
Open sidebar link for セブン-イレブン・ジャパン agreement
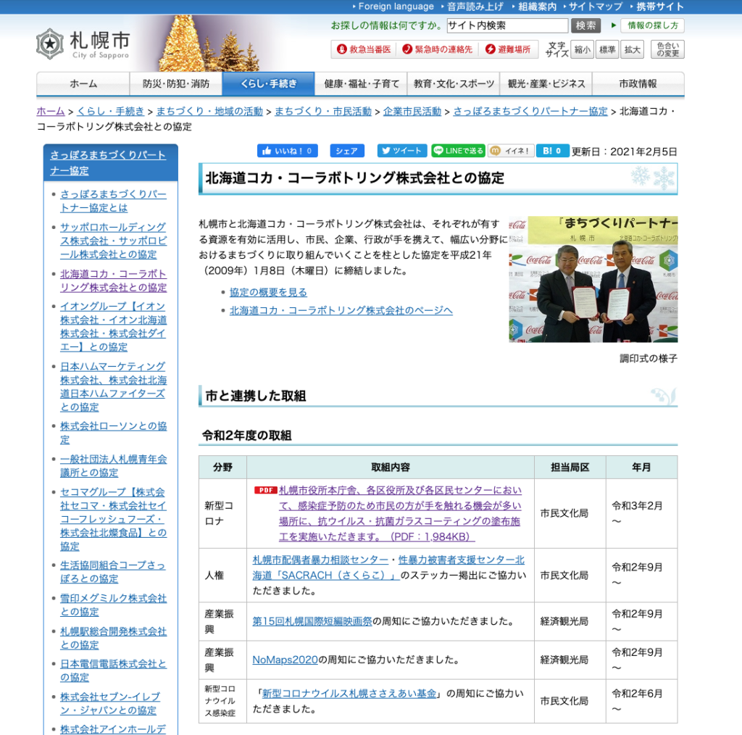click(110, 704)
